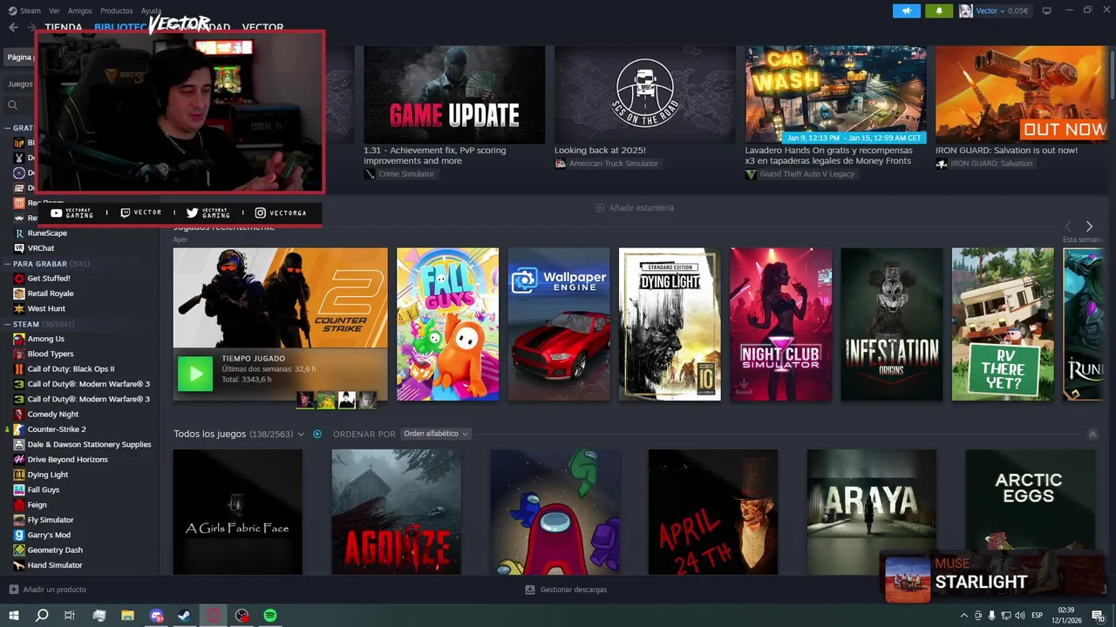The width and height of the screenshot is (1116, 627).
Task: Click Añadir estantería
Action: (642, 208)
